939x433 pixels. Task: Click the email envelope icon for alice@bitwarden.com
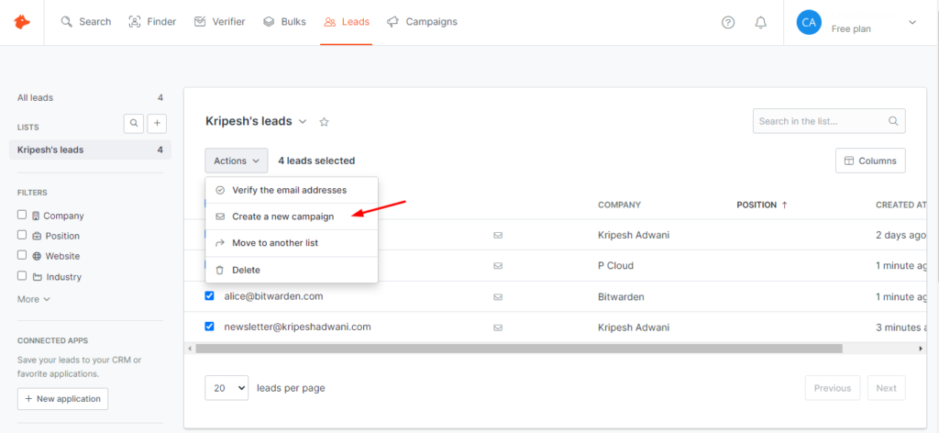[x=498, y=297]
